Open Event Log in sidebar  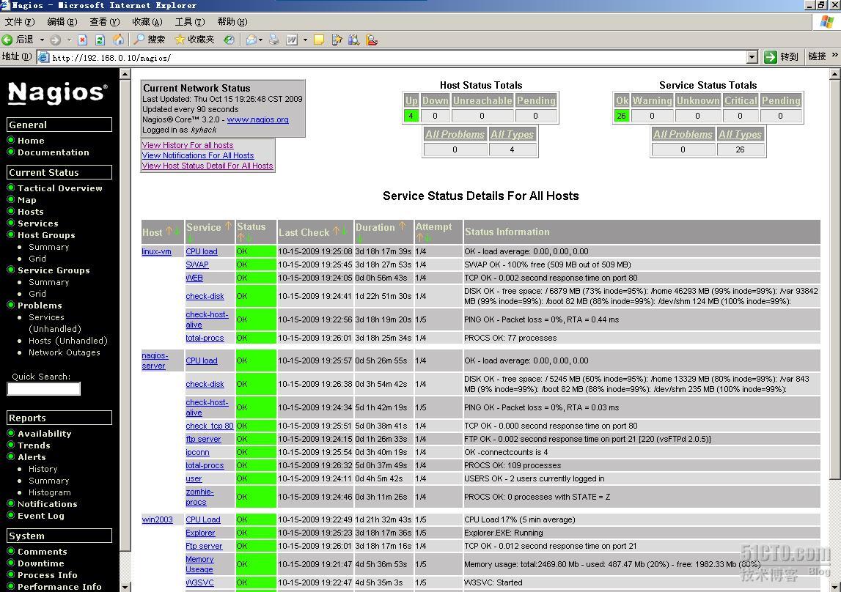tap(41, 516)
